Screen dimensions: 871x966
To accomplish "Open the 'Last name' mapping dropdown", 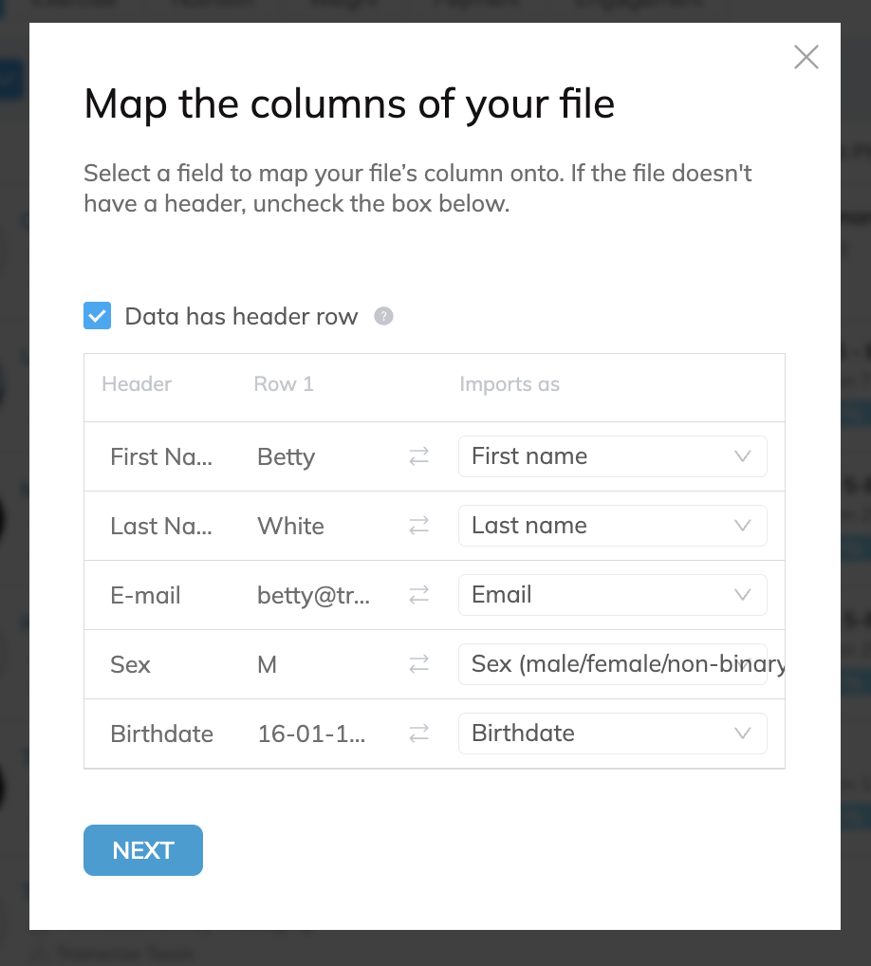I will click(x=612, y=526).
